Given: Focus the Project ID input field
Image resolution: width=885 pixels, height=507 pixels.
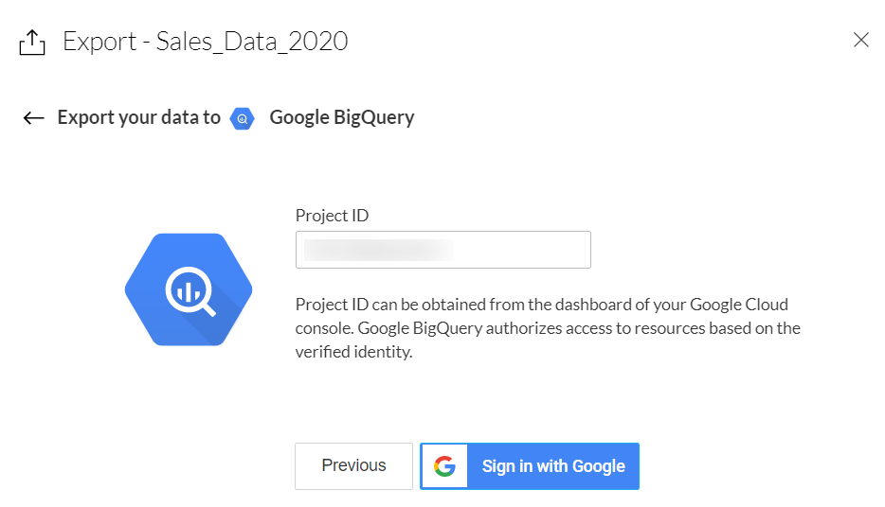Looking at the screenshot, I should coord(442,250).
